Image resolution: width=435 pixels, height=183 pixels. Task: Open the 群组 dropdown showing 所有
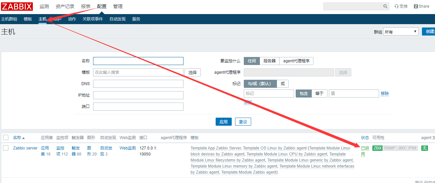[x=401, y=32]
